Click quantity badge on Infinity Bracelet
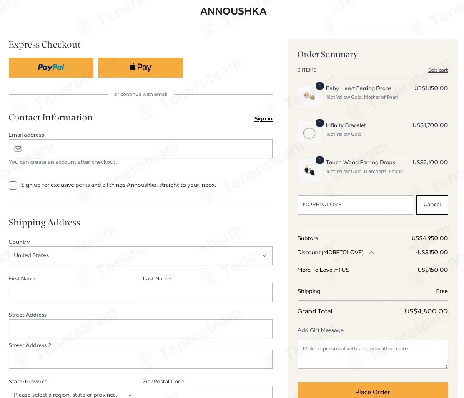Image resolution: width=464 pixels, height=398 pixels. (320, 123)
